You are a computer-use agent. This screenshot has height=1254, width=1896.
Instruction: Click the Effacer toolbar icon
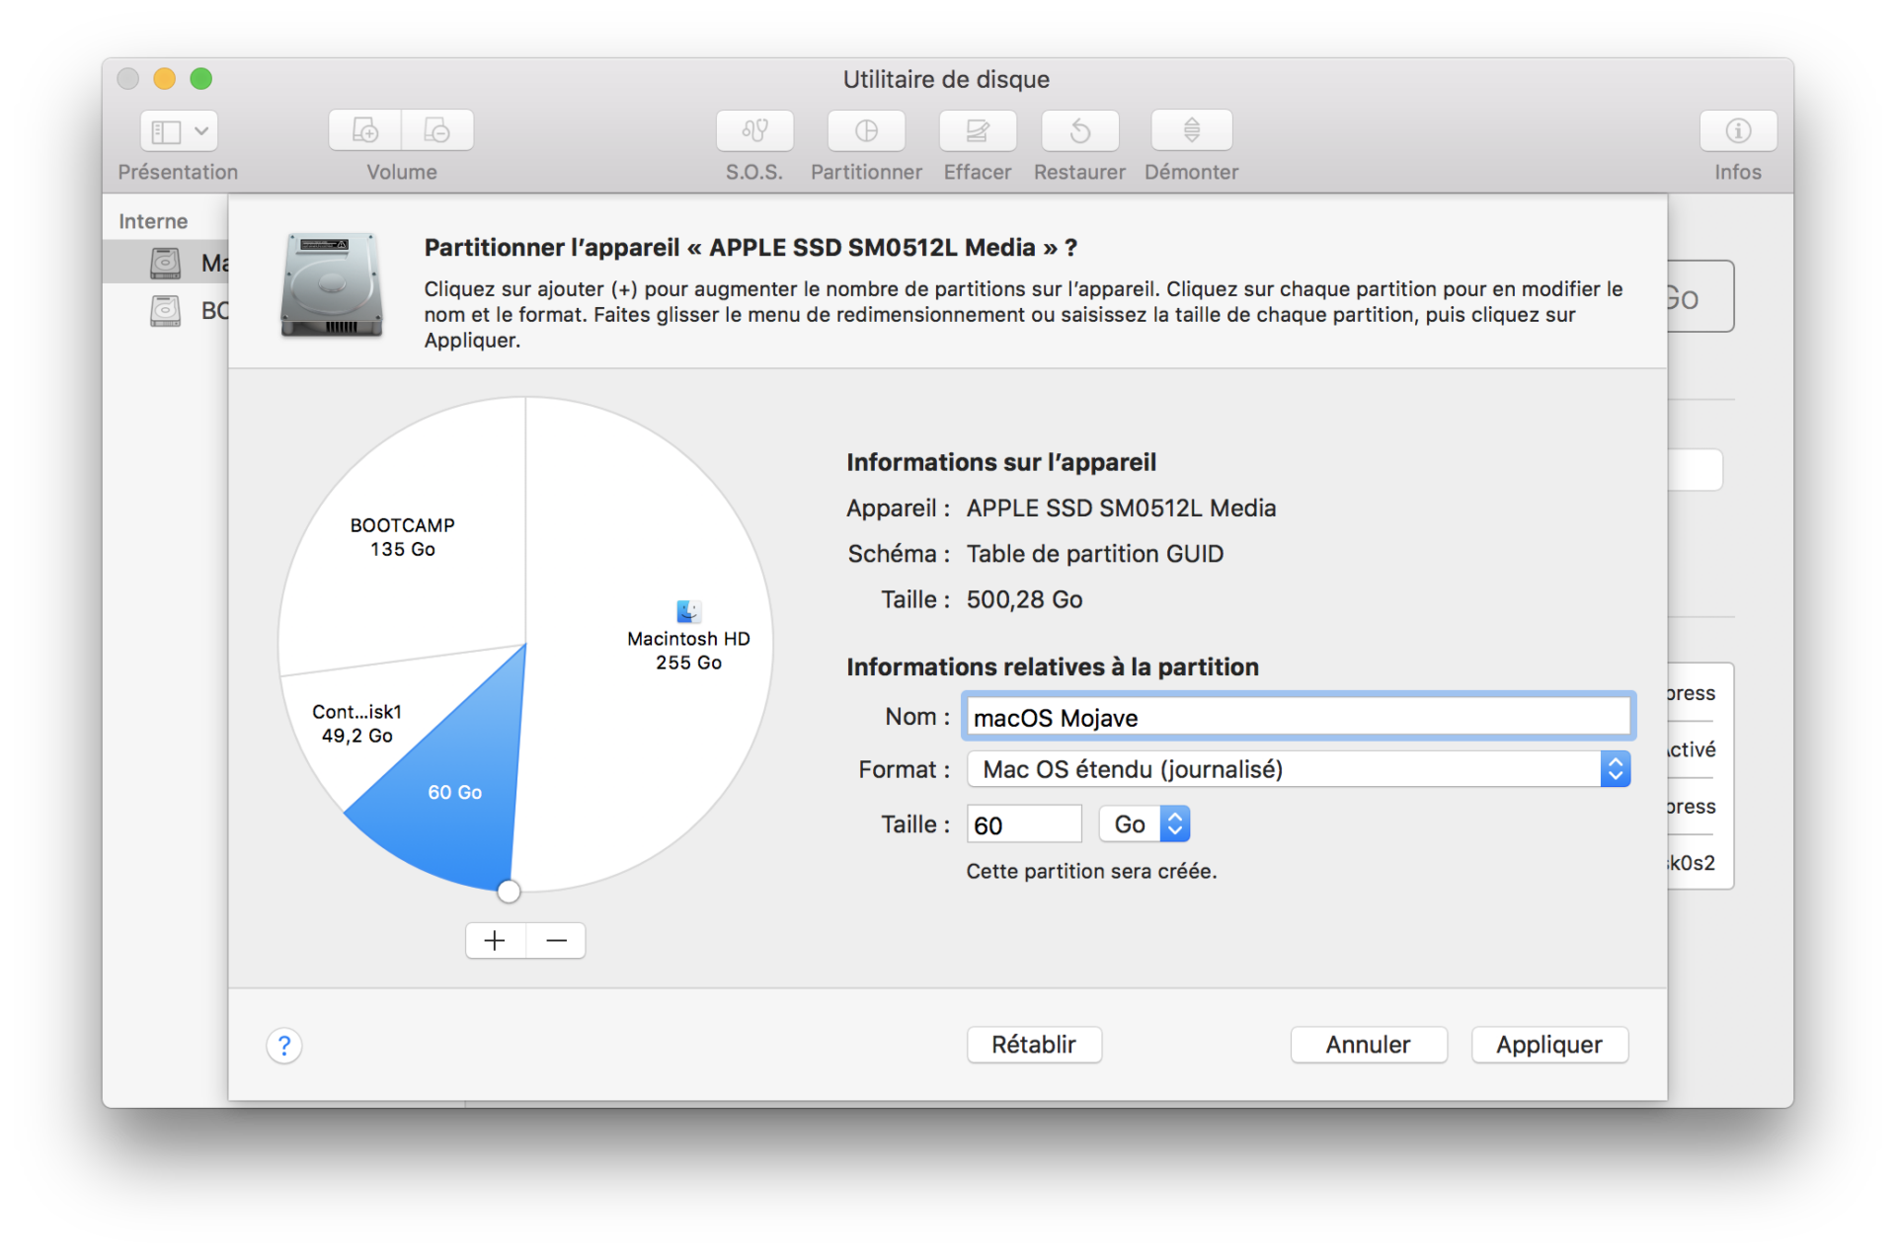tap(978, 130)
